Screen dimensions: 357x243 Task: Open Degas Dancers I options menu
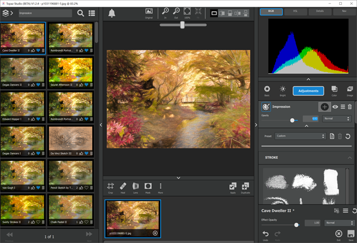click(44, 154)
